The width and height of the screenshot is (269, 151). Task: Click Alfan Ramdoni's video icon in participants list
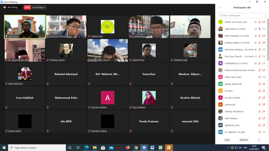click(x=264, y=36)
